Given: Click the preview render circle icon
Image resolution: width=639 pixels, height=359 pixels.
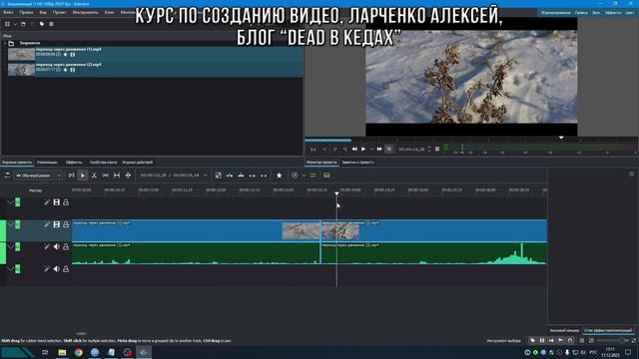Looking at the screenshot, I should [295, 176].
